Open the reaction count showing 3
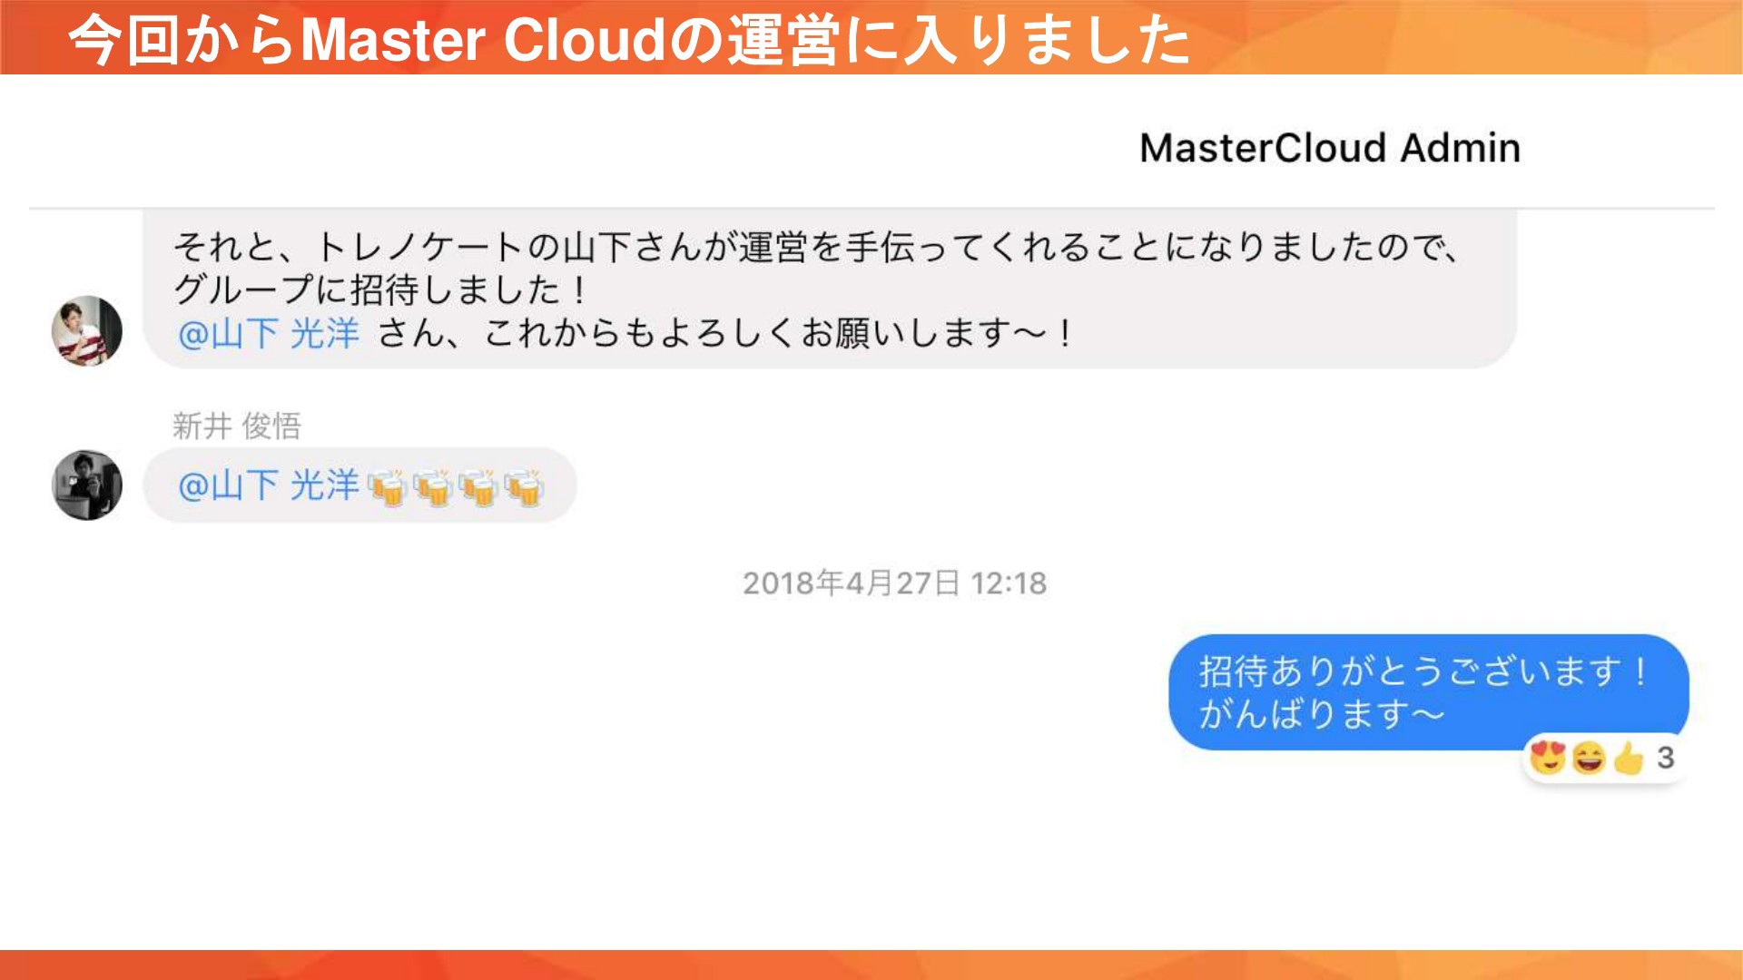This screenshot has height=980, width=1743. click(1665, 758)
